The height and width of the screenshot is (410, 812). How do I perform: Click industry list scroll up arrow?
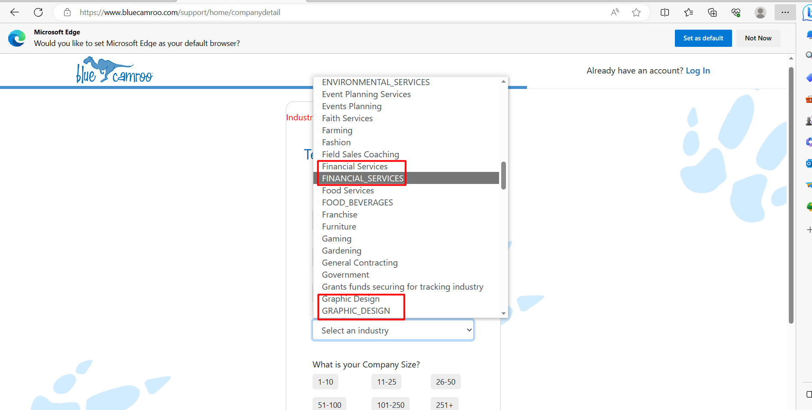pos(503,82)
